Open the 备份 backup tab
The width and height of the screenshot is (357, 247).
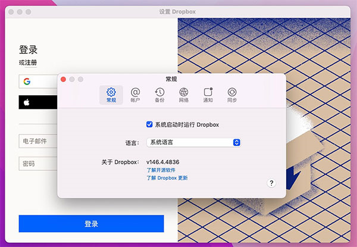tap(159, 95)
